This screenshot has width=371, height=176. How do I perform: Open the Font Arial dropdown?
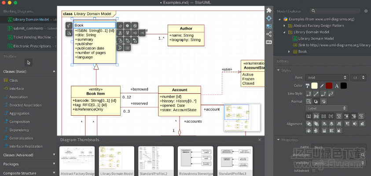327,77
